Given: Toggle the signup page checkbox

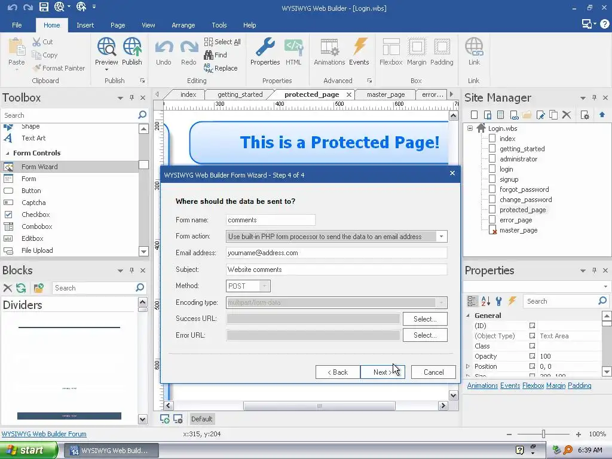Looking at the screenshot, I should [492, 179].
